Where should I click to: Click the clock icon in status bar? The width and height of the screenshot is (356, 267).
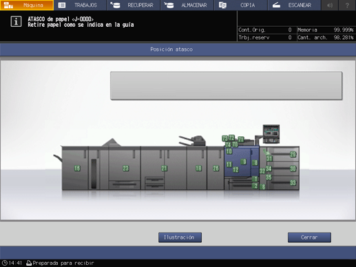[4, 263]
